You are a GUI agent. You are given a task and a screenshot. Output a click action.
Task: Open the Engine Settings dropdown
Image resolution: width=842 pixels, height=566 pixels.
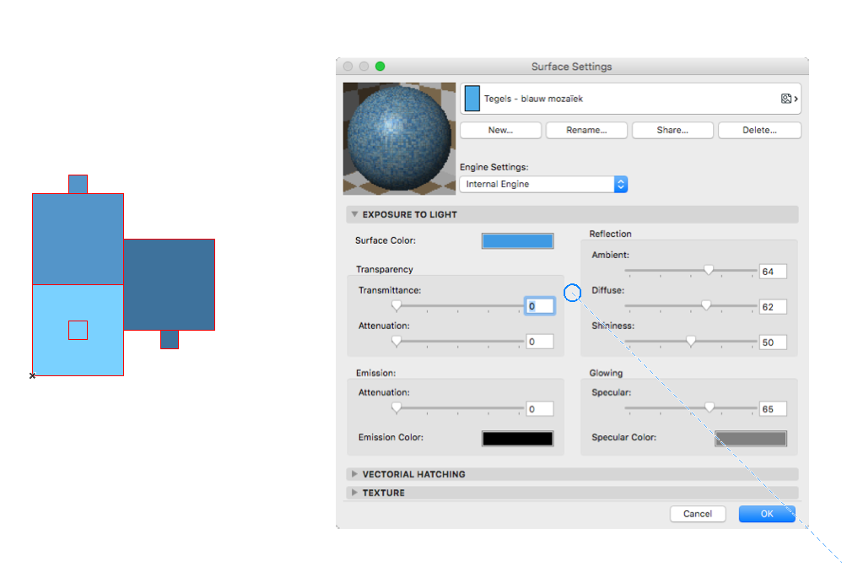point(543,184)
